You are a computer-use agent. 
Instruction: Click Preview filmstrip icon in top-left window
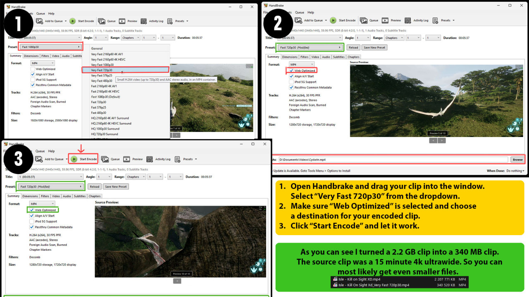click(x=122, y=21)
